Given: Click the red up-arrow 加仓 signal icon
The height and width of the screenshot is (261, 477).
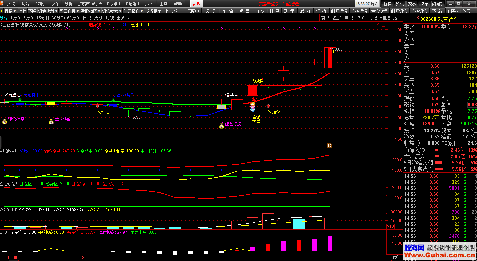Looking at the screenshot, I should [x=97, y=106].
